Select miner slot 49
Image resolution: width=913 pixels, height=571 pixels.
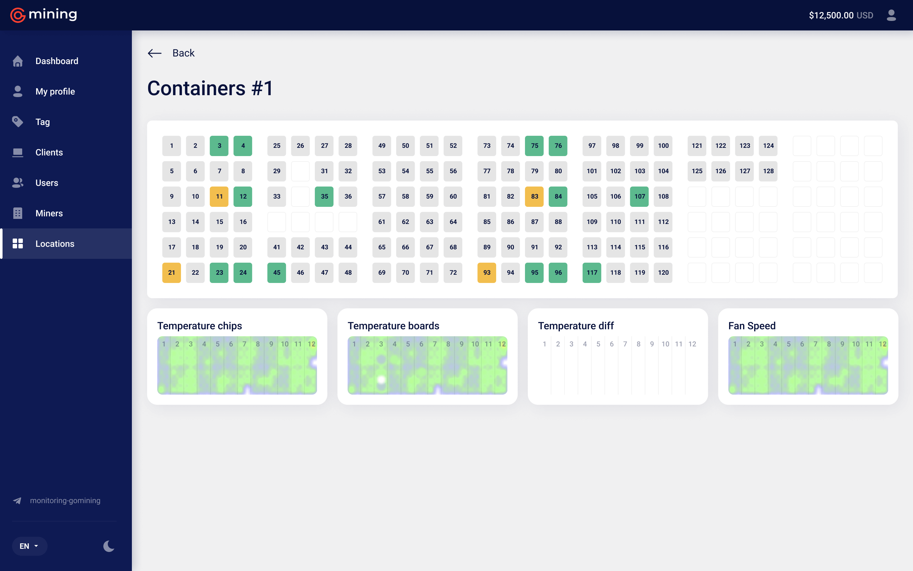click(x=382, y=146)
